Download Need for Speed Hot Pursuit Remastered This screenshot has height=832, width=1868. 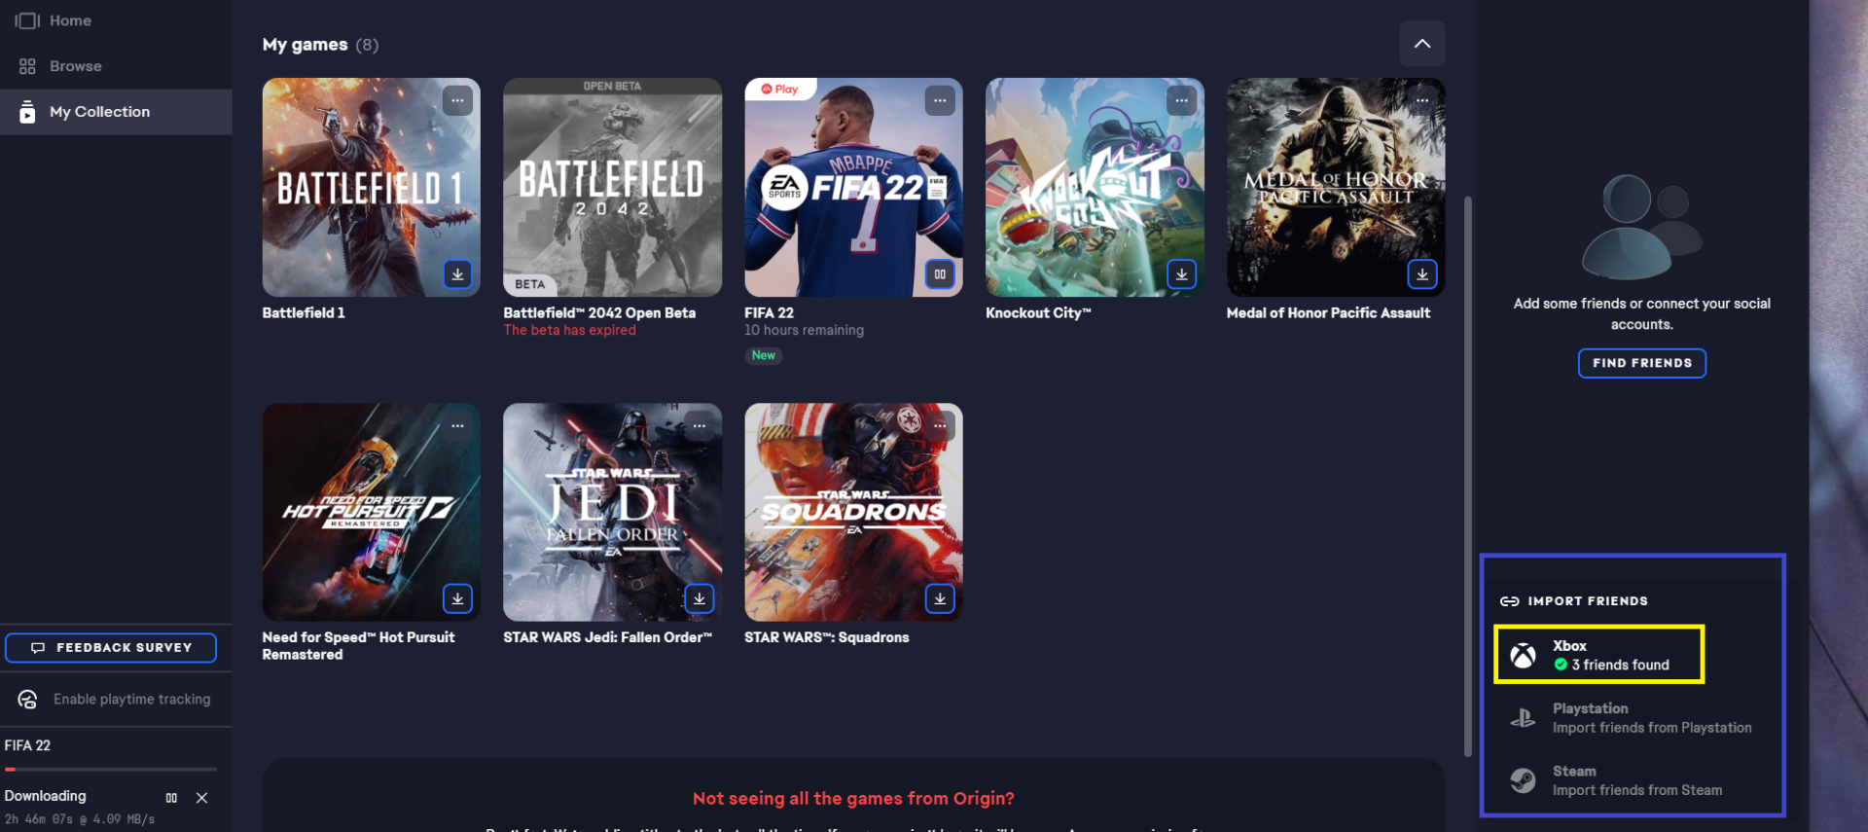(x=457, y=598)
